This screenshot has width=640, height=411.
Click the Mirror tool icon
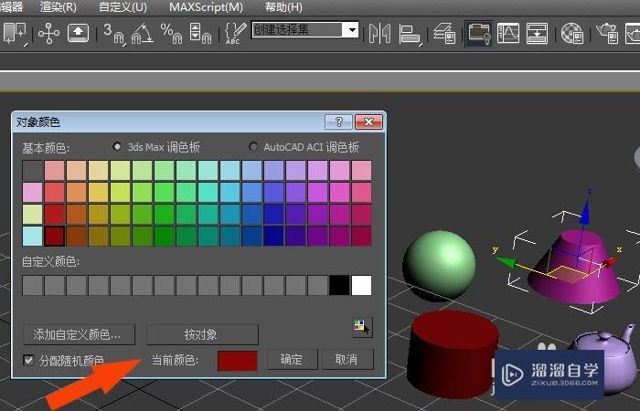pos(379,34)
